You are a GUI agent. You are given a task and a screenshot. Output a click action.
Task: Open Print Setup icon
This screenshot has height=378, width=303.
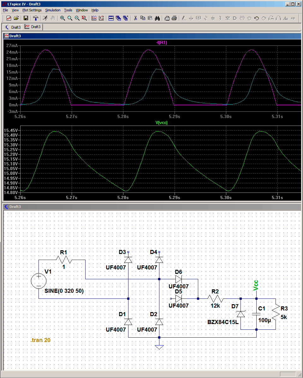pyautogui.click(x=167, y=18)
